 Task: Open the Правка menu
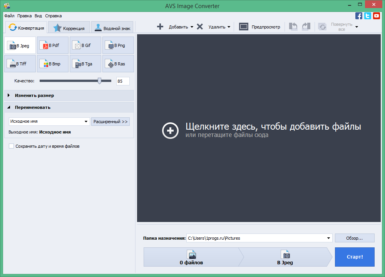(24, 16)
